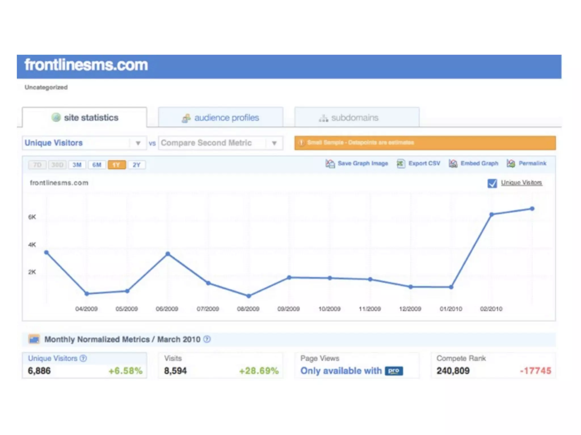Click the Embed Graph icon

453,163
